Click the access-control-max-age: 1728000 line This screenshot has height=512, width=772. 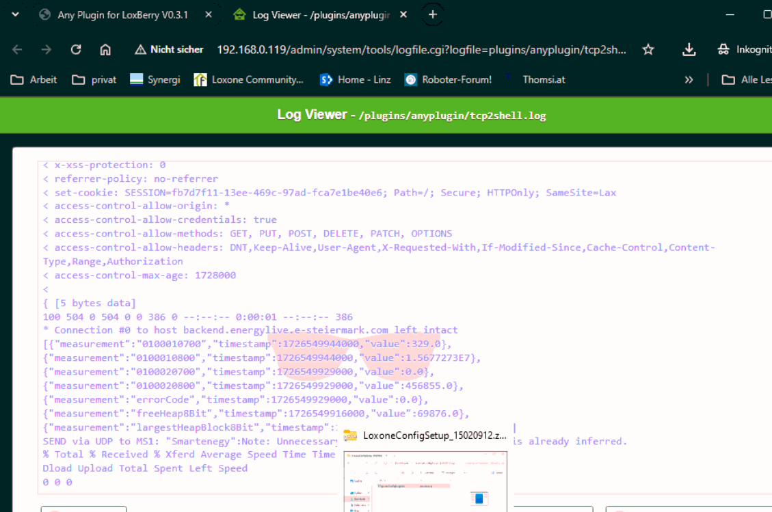point(139,275)
